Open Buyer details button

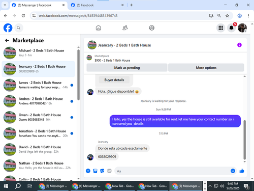pyautogui.click(x=114, y=80)
